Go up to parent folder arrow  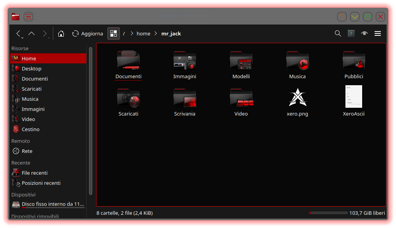(x=32, y=33)
